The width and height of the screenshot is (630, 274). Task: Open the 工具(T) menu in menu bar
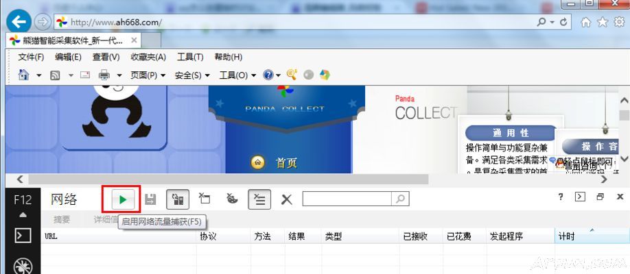click(x=190, y=57)
